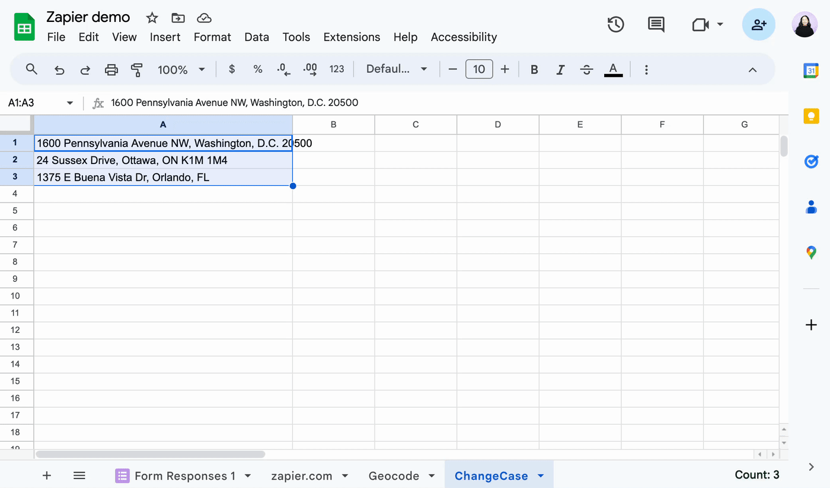This screenshot has width=830, height=488.
Task: Toggle strikethrough formatting
Action: pos(586,70)
